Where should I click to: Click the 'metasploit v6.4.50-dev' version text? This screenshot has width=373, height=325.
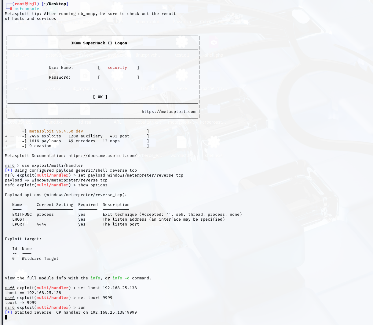(56, 131)
